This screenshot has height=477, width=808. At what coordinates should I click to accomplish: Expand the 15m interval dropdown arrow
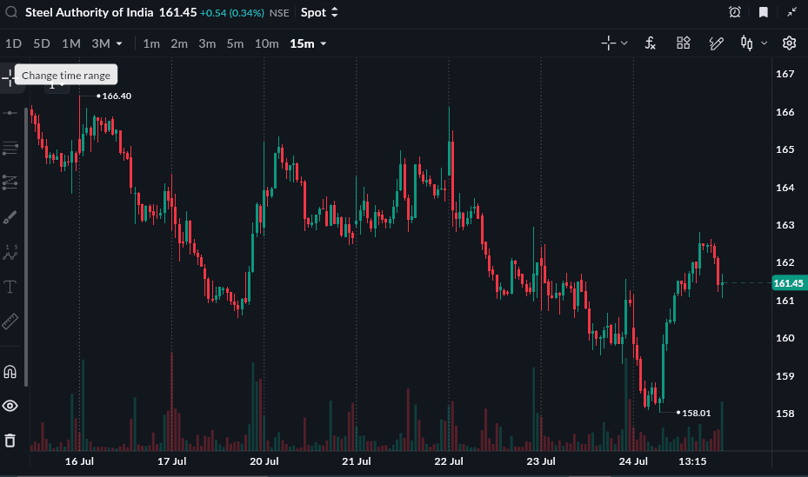(324, 43)
